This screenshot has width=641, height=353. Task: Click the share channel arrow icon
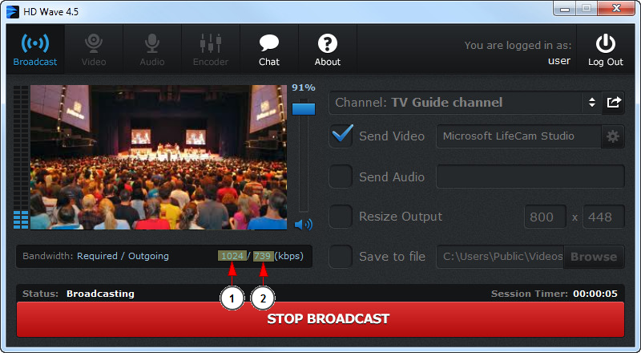[x=614, y=103]
